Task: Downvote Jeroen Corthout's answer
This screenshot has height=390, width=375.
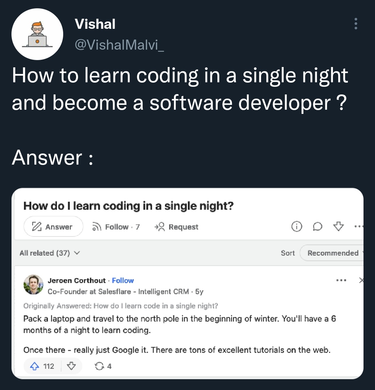Action: coord(71,366)
